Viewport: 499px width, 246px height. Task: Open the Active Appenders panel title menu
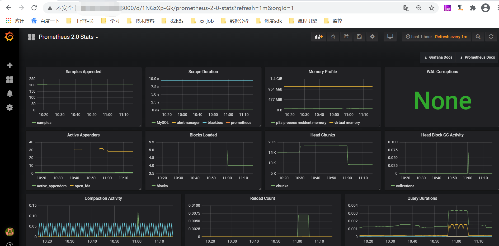[x=83, y=135]
